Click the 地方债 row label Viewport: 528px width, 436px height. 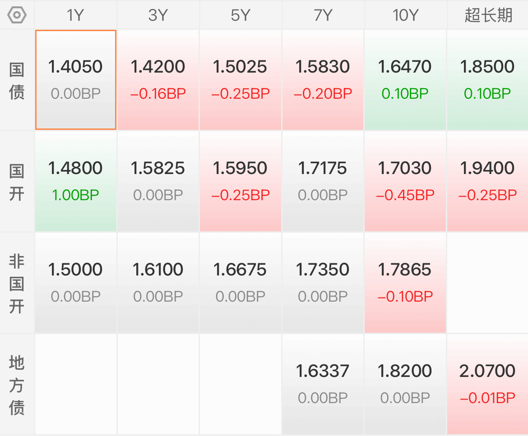point(17,385)
